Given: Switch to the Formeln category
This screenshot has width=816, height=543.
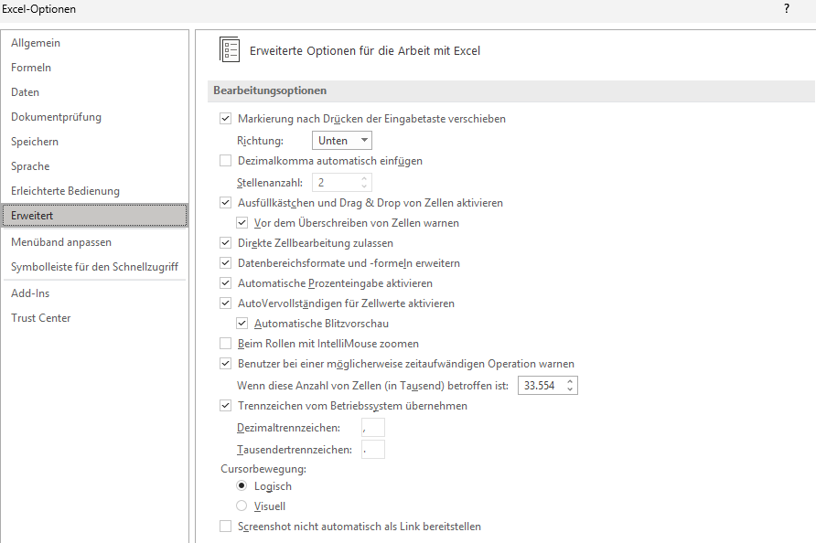Looking at the screenshot, I should click(31, 68).
